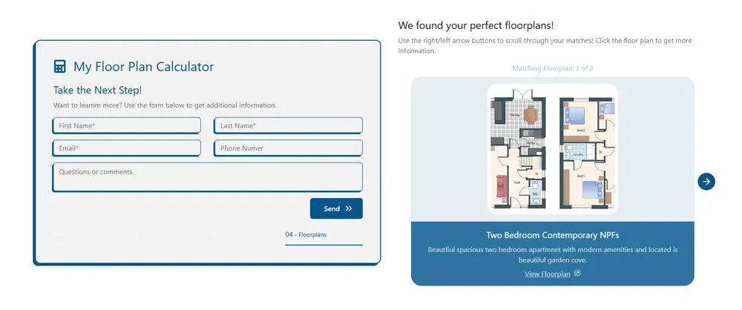Image resolution: width=742 pixels, height=310 pixels.
Task: Switch to step 02 tab
Action: coord(169,237)
